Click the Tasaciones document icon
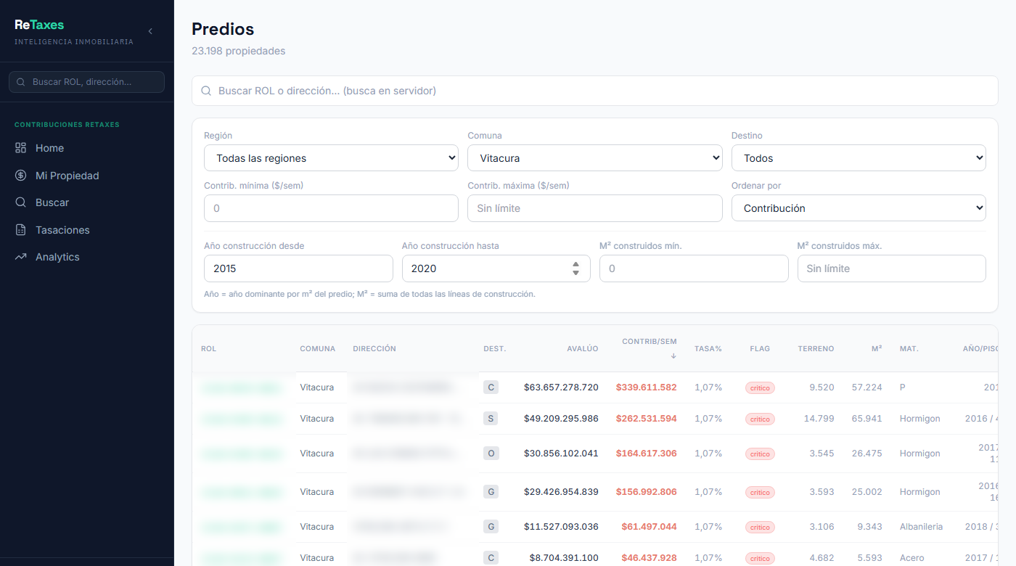Image resolution: width=1016 pixels, height=566 pixels. point(20,230)
